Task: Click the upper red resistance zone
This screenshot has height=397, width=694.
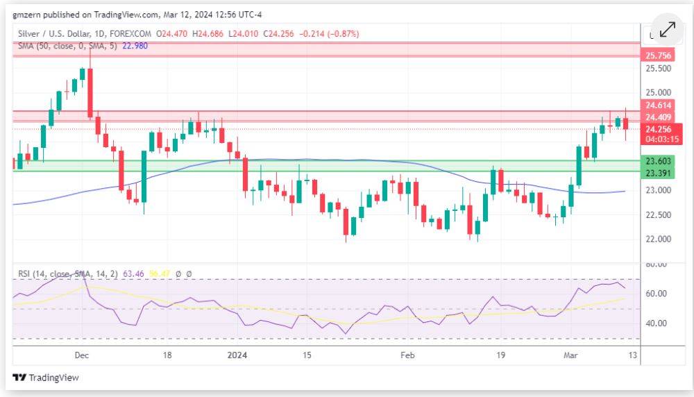Action: [x=326, y=49]
